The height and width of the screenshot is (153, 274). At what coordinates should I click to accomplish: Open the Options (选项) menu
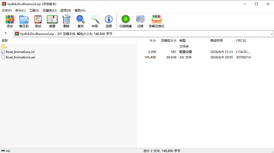(x=65, y=11)
